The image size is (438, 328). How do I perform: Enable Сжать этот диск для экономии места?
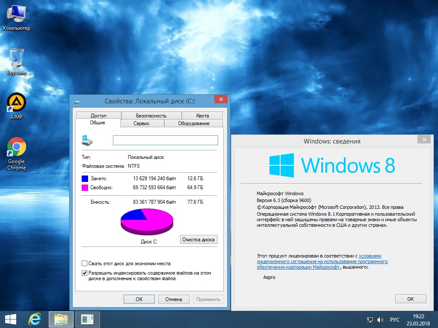pyautogui.click(x=84, y=263)
